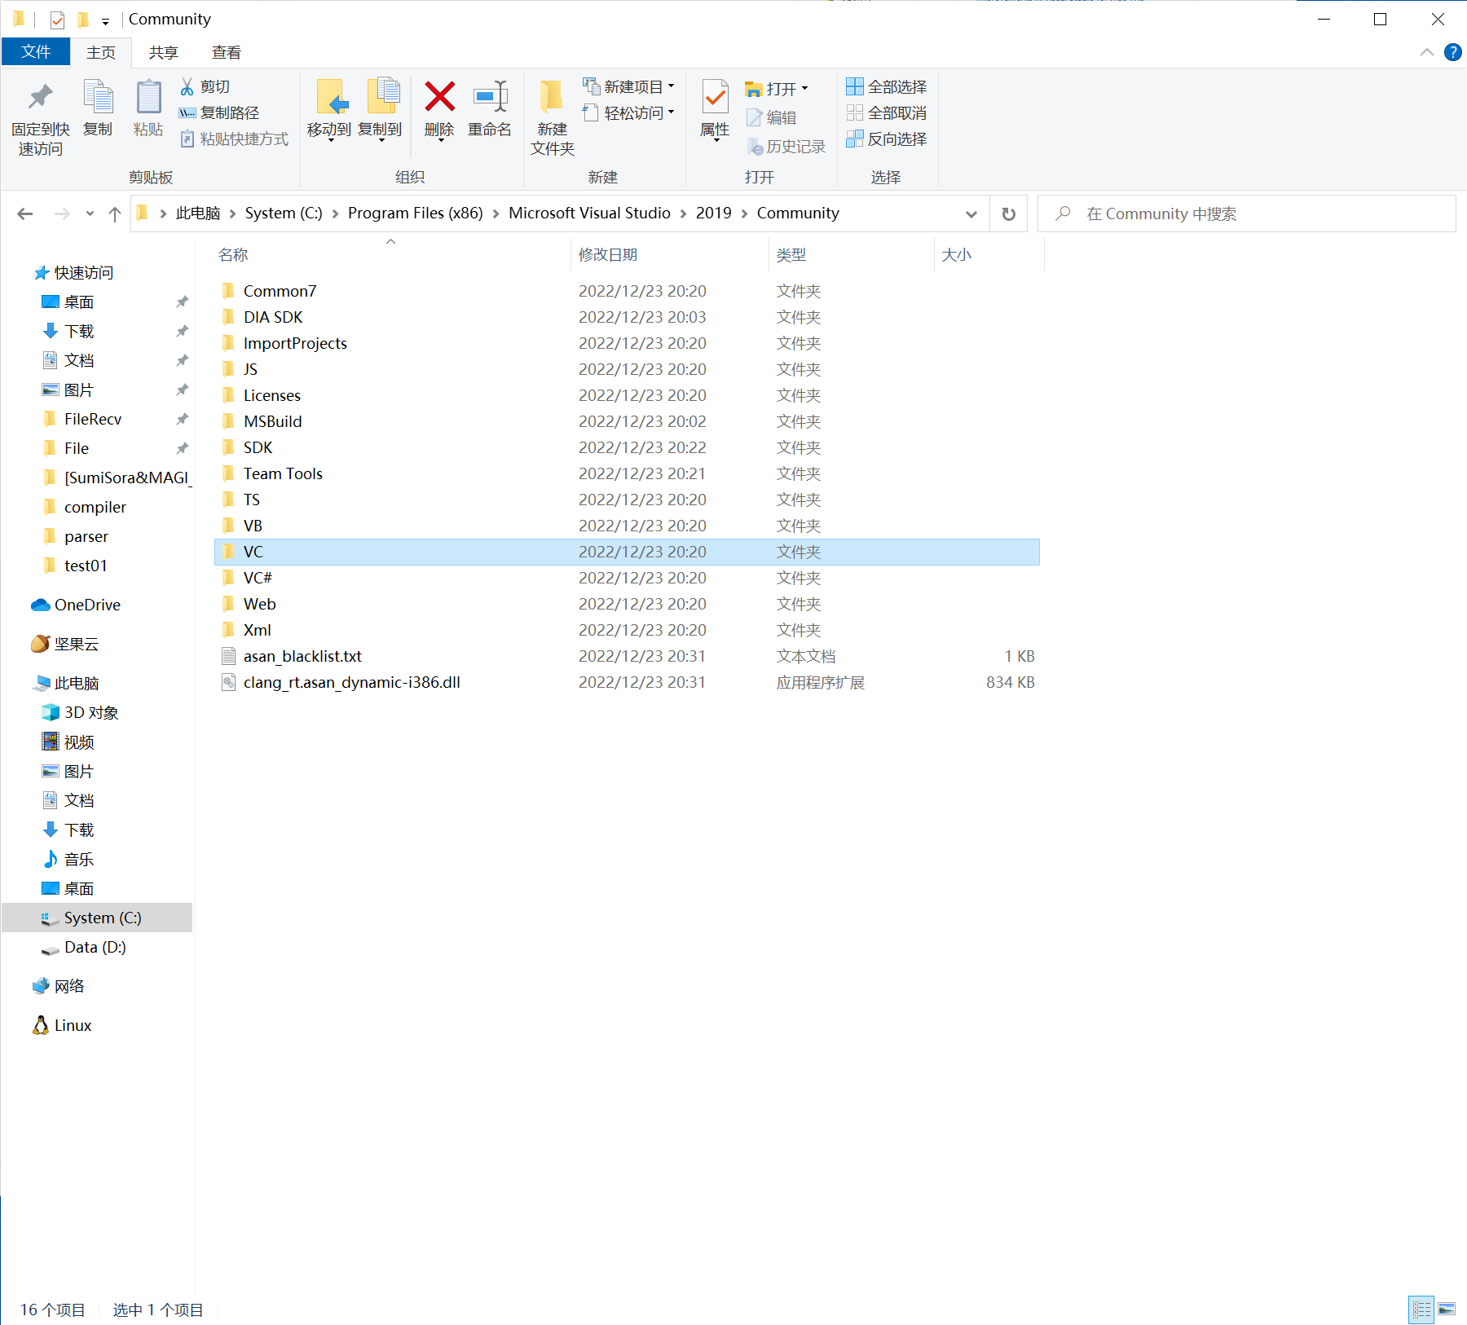Select the MSBuild folder in file list
1467x1325 pixels.
click(x=272, y=421)
